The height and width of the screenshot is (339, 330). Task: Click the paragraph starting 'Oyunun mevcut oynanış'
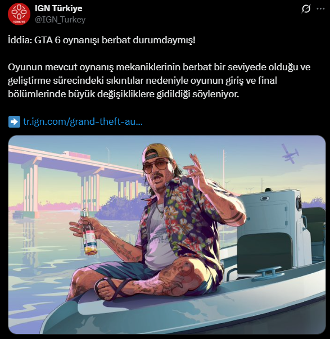tap(159, 80)
